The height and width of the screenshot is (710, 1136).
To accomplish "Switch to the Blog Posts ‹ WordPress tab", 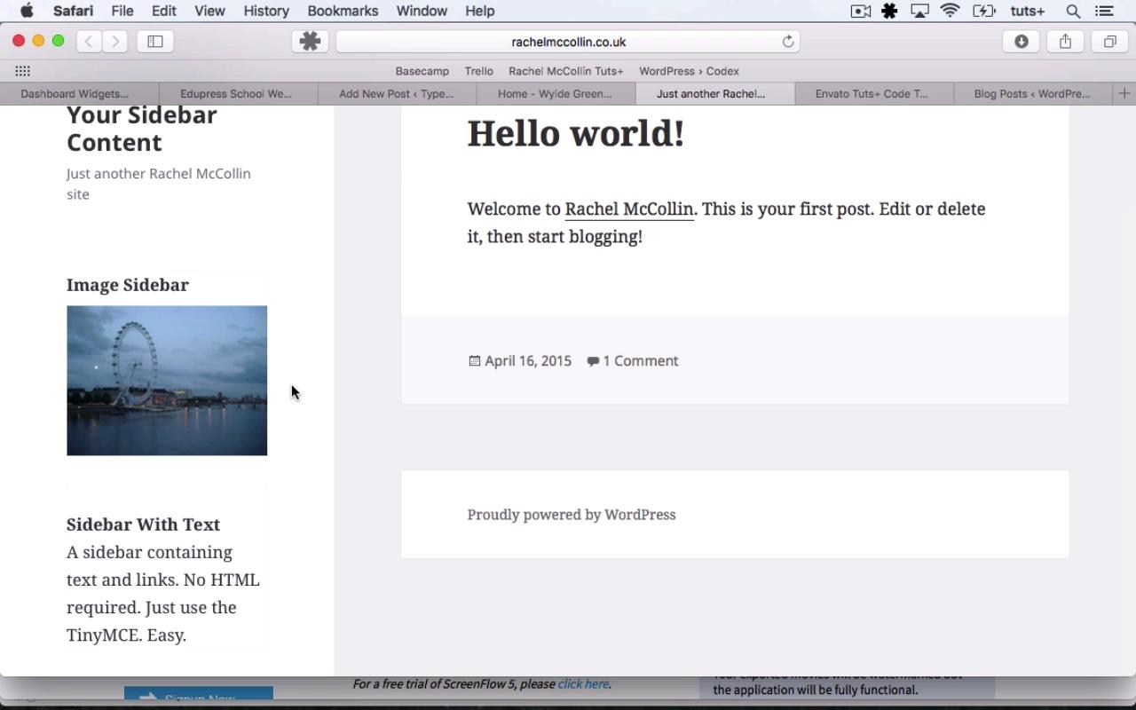I will click(x=1033, y=93).
